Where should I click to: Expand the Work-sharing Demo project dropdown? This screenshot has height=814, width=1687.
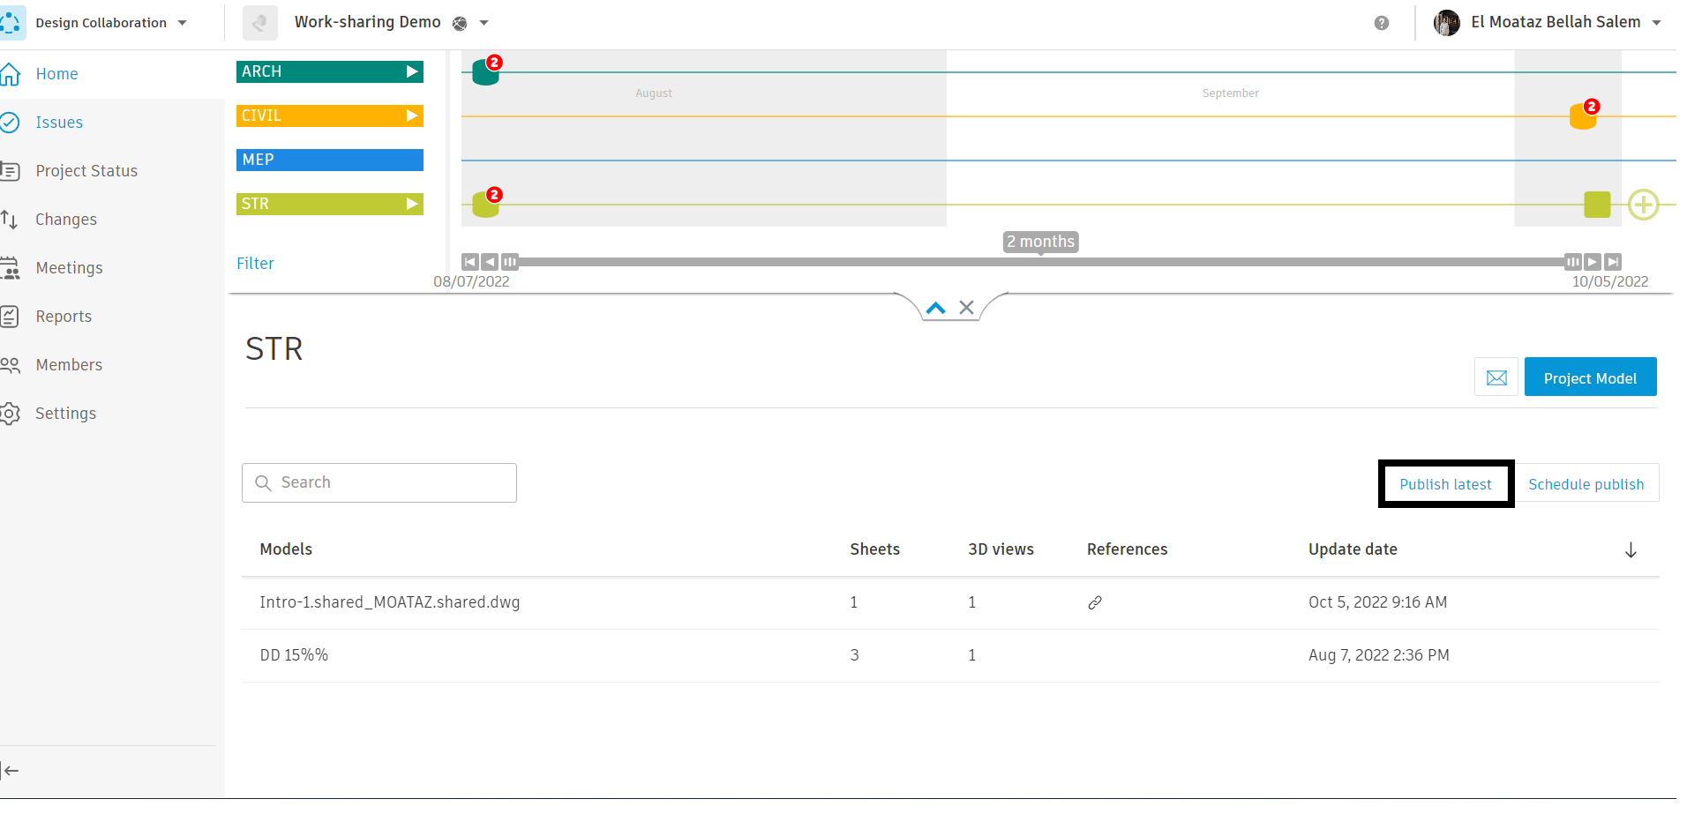coord(484,23)
